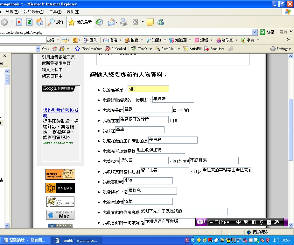Viewport: 294px width, 245px height.
Task: Click the yellow note icon
Action: coord(150,22)
